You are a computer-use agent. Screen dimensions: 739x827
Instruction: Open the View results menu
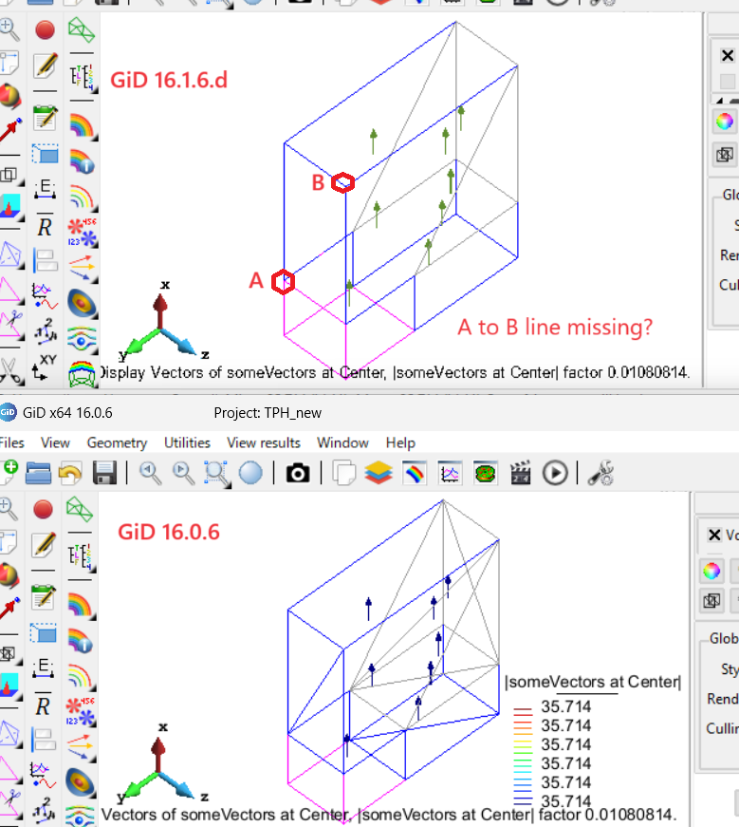[263, 442]
